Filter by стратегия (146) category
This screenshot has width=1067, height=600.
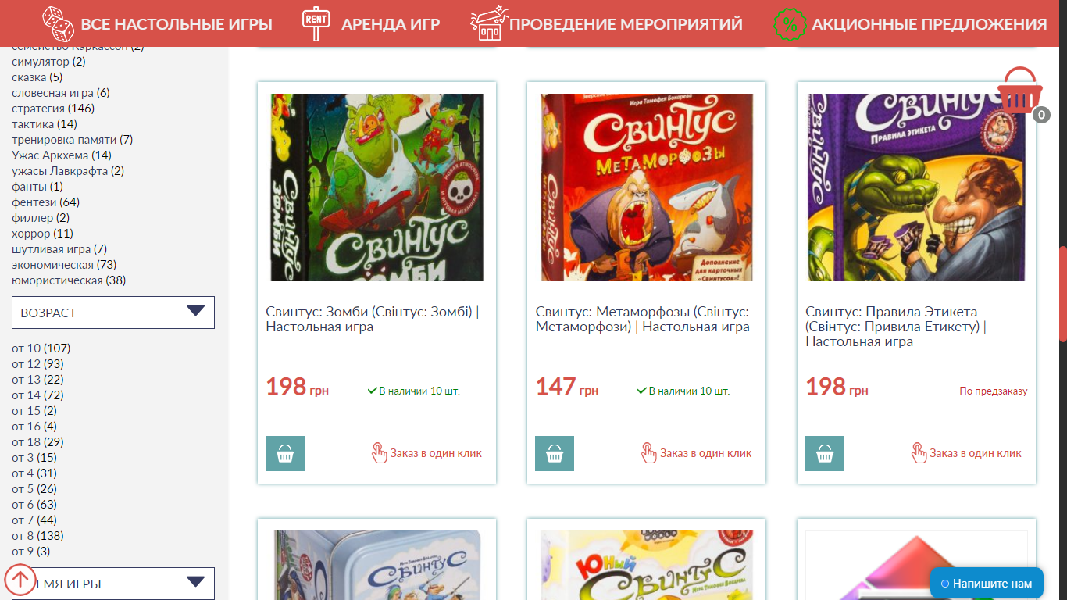53,108
